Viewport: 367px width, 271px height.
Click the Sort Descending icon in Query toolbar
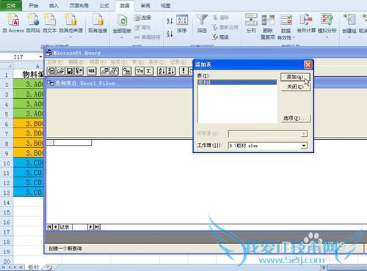[x=170, y=71]
